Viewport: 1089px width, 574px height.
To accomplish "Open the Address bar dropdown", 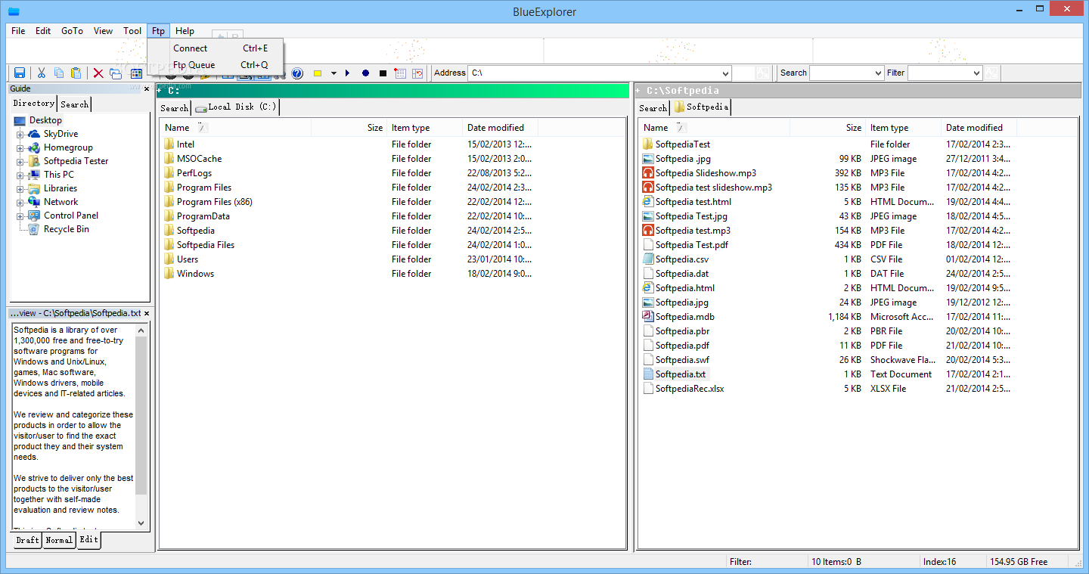I will pos(725,73).
